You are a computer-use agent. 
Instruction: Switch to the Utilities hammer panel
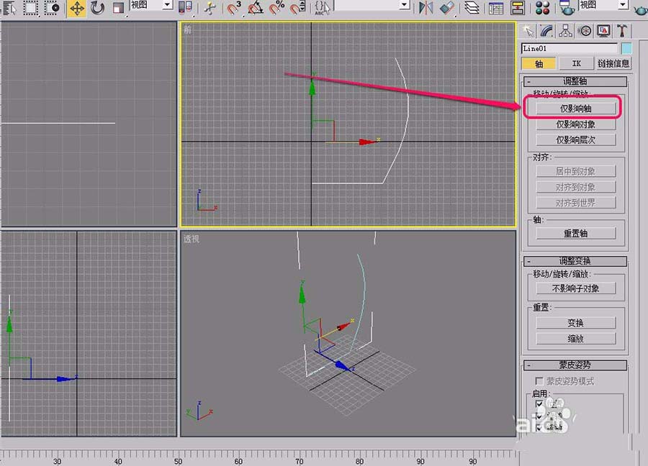click(622, 31)
